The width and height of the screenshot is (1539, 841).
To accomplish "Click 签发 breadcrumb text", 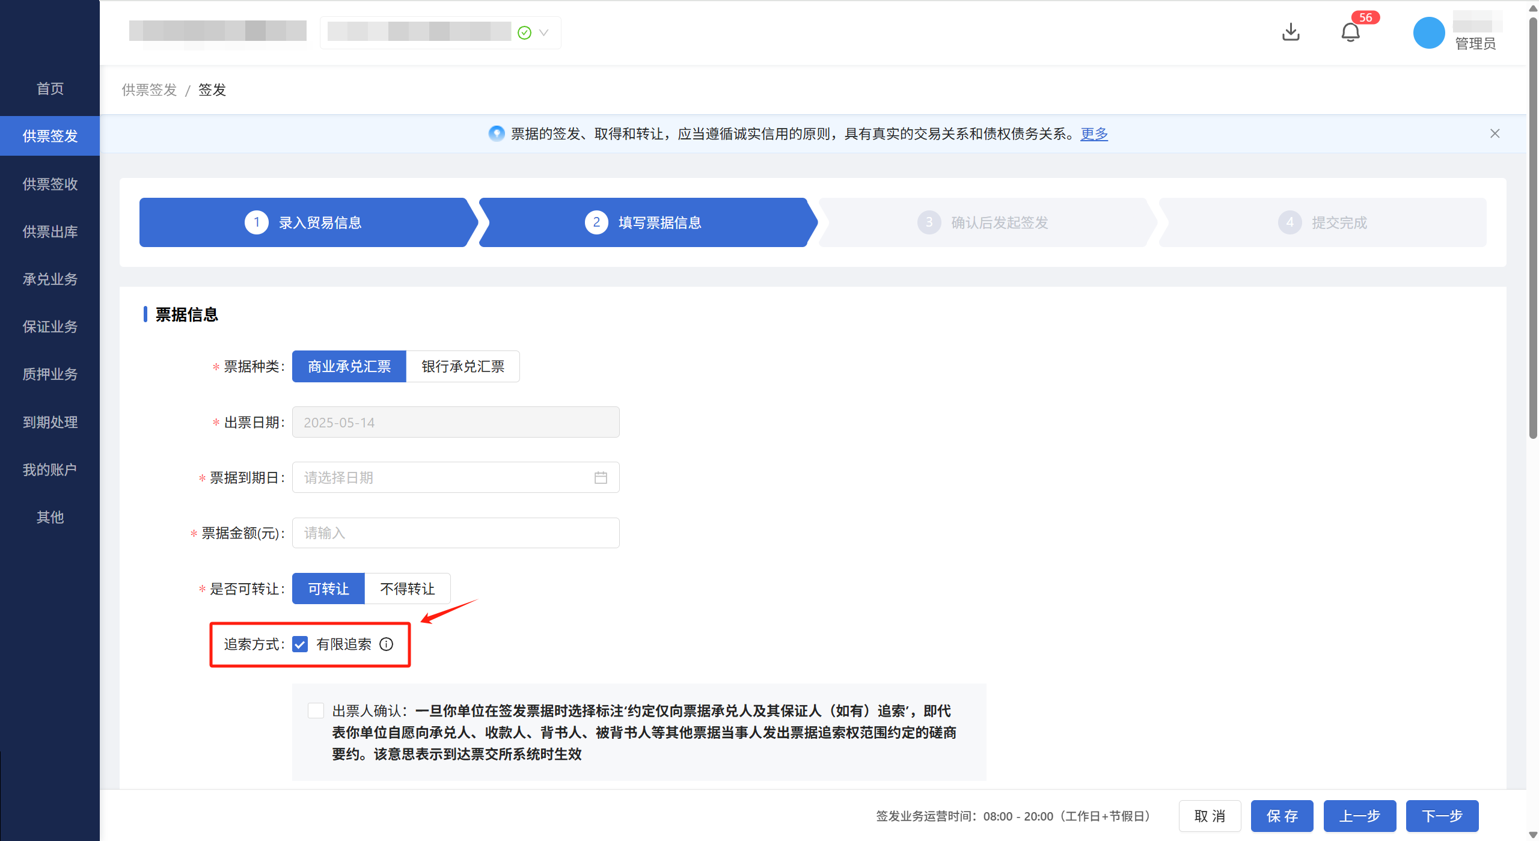I will (x=212, y=90).
